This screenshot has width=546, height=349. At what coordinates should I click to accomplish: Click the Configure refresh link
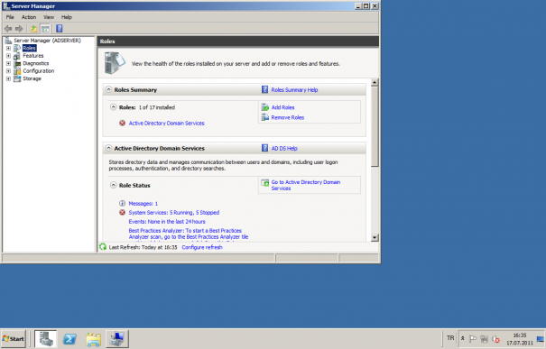point(202,247)
